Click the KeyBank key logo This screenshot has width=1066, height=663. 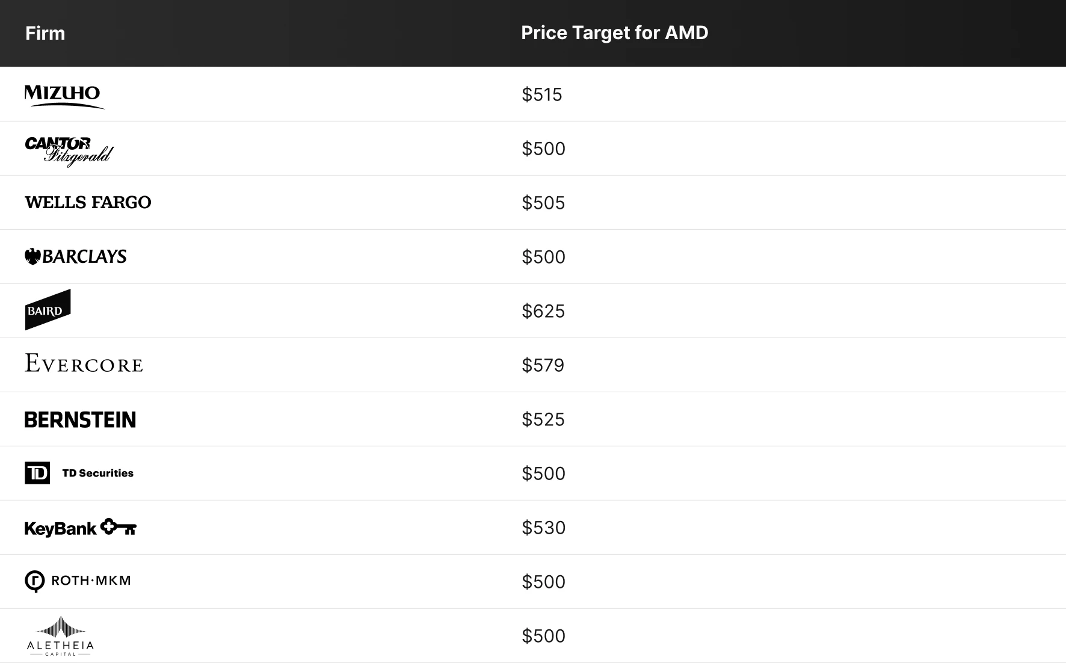81,528
